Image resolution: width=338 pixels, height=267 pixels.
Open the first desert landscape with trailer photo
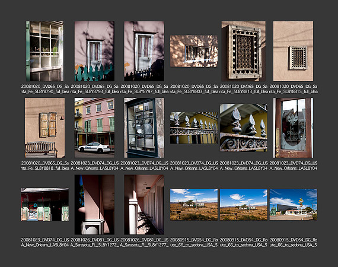point(194,205)
